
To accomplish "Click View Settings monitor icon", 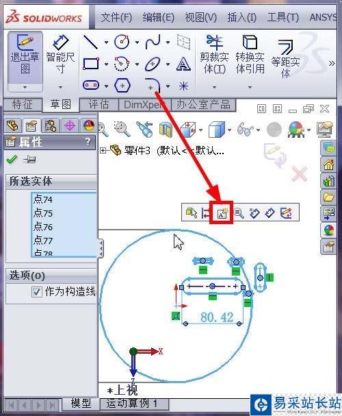I will tap(325, 130).
